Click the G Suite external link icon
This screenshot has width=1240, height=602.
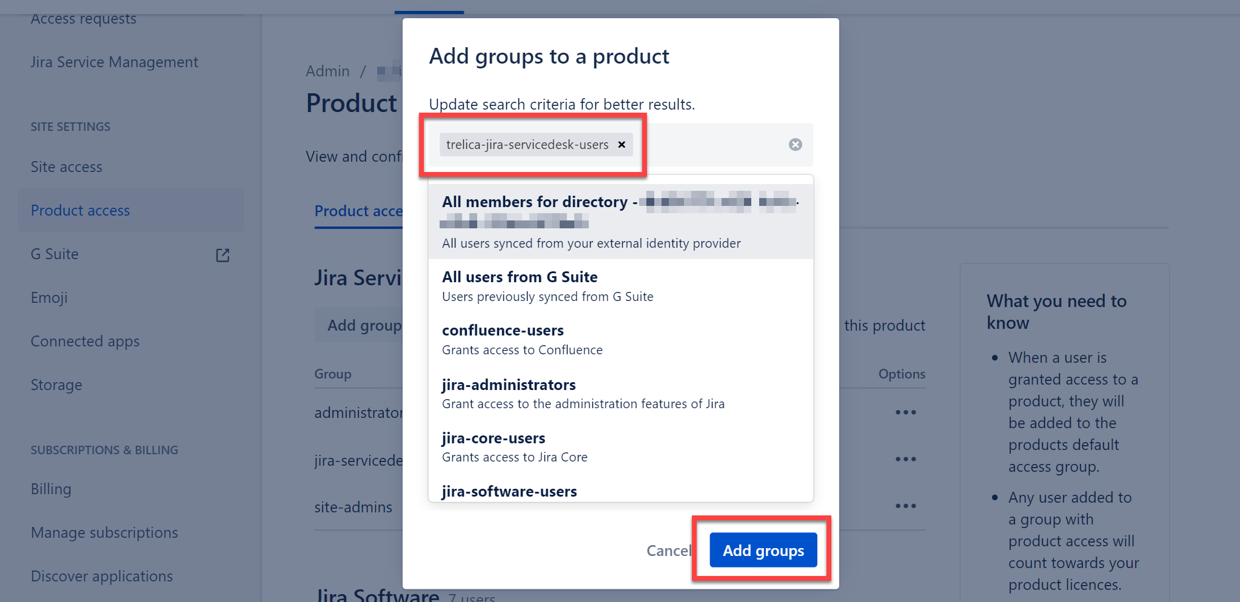tap(223, 255)
